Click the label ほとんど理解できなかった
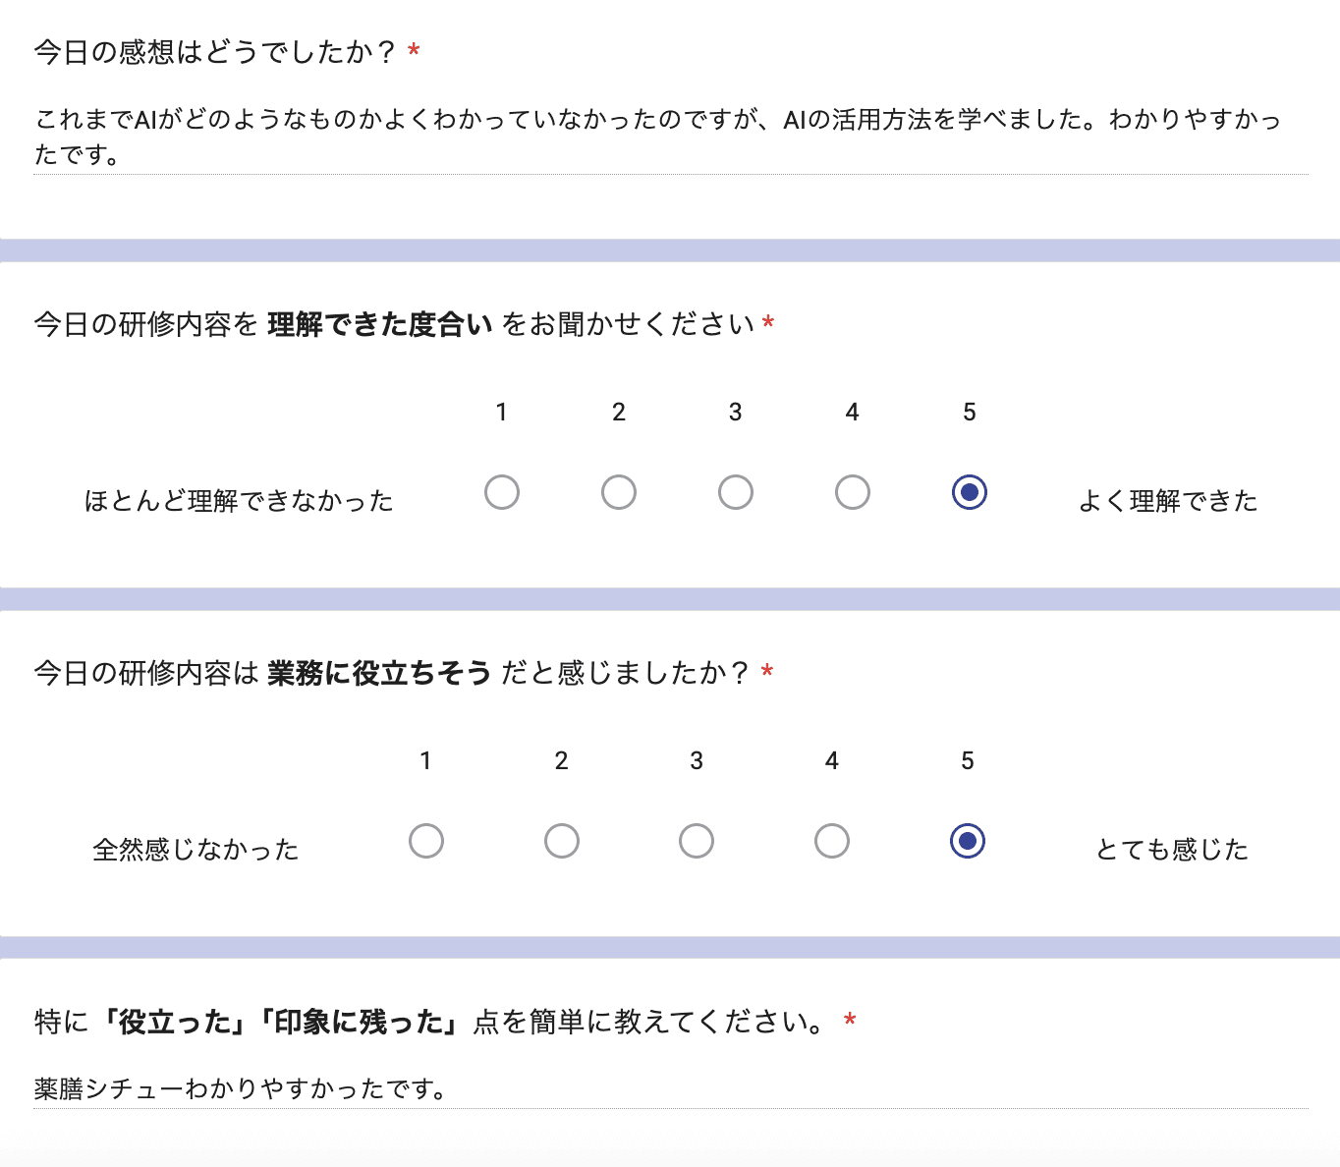This screenshot has width=1340, height=1167. click(239, 501)
